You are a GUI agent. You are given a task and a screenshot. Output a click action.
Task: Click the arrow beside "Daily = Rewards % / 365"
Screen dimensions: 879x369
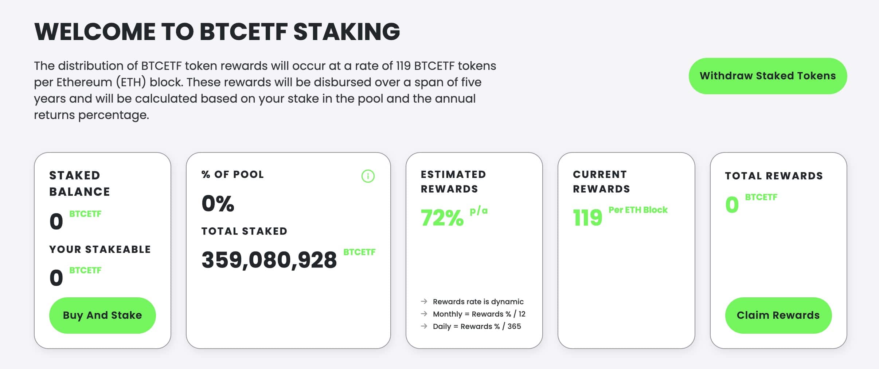click(424, 326)
